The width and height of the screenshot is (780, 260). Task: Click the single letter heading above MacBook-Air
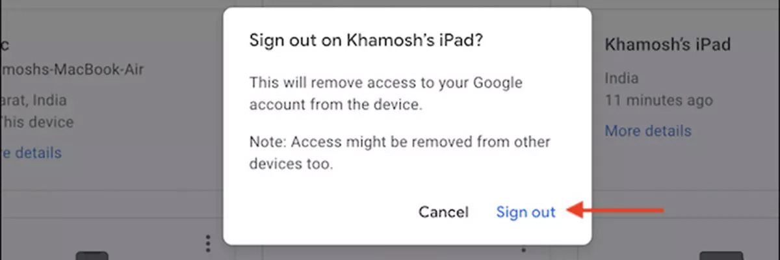4,45
